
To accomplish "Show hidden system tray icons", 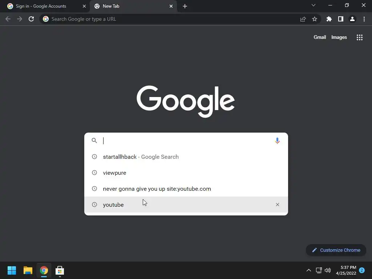I will [x=309, y=270].
